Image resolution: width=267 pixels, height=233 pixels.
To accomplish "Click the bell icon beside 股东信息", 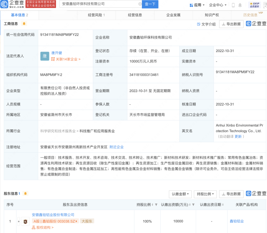I will click(x=26, y=194).
